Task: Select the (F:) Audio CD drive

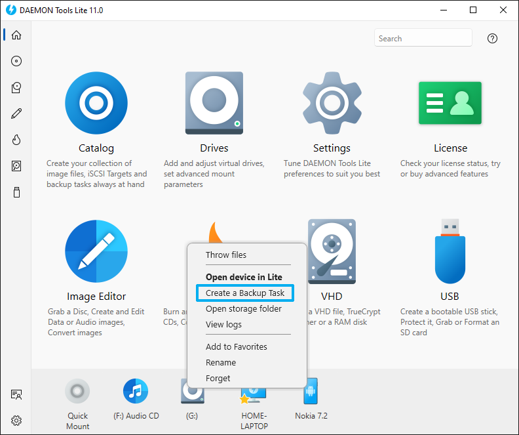Action: (136, 392)
